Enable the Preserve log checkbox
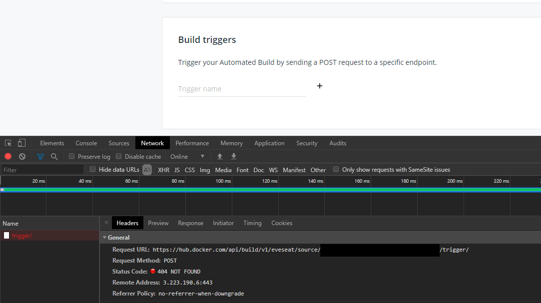The width and height of the screenshot is (541, 303). coord(71,156)
